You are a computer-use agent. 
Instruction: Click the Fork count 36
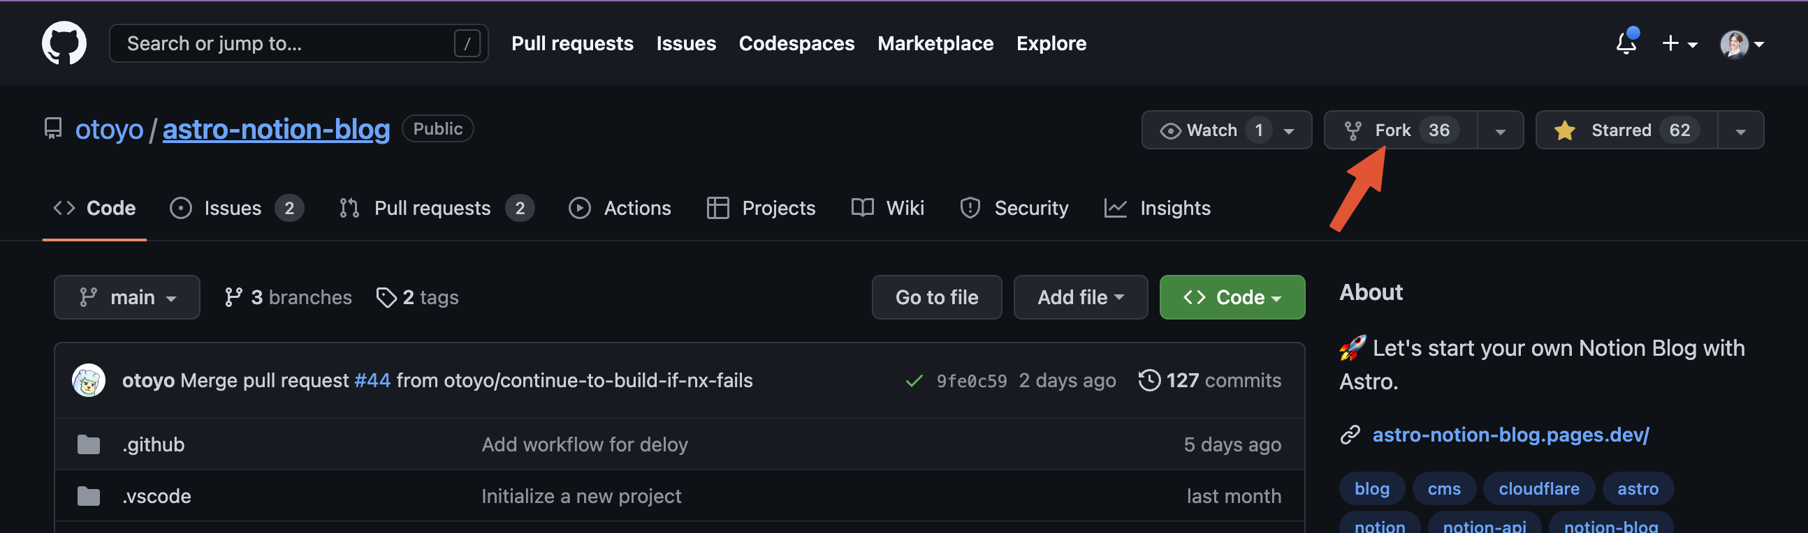(1438, 130)
